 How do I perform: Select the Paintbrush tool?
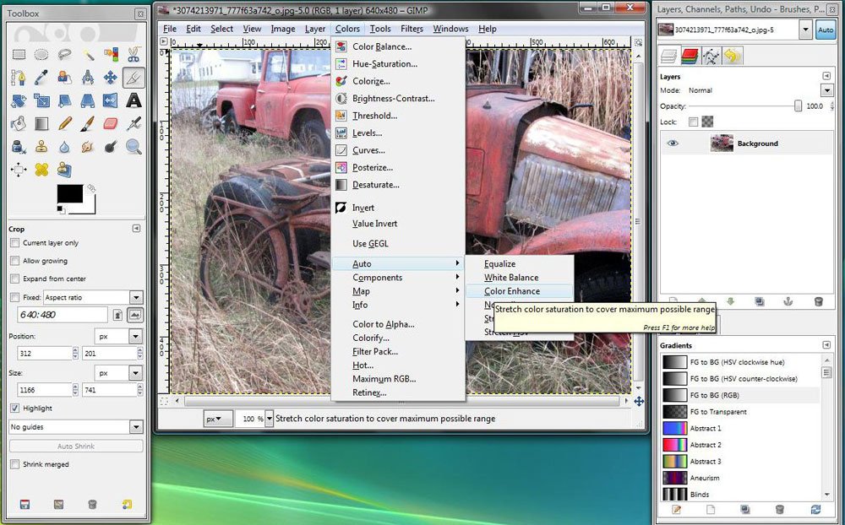click(x=88, y=123)
